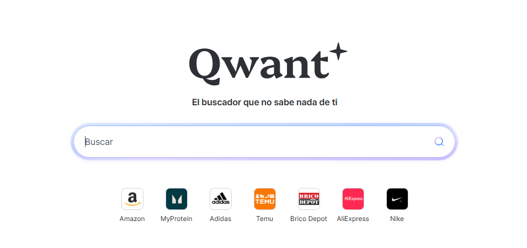Click the Qwant logo

point(268,64)
